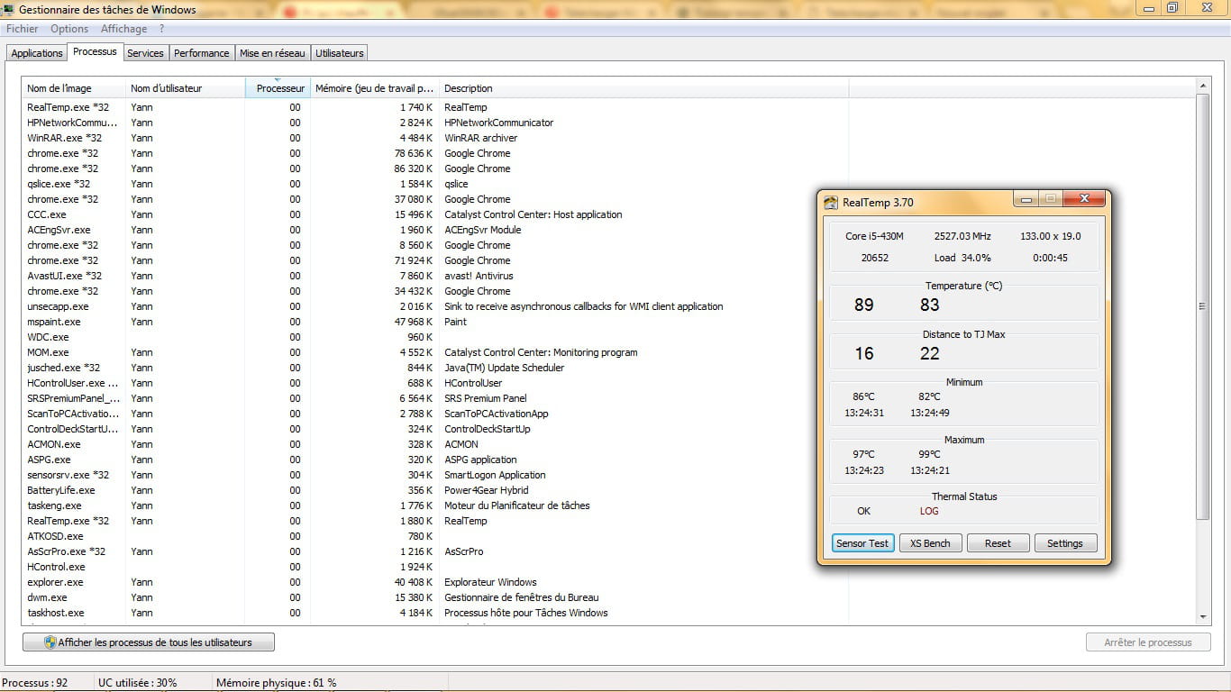Select the sensorsrv.exe *32 process
This screenshot has height=692, width=1231.
[435, 475]
